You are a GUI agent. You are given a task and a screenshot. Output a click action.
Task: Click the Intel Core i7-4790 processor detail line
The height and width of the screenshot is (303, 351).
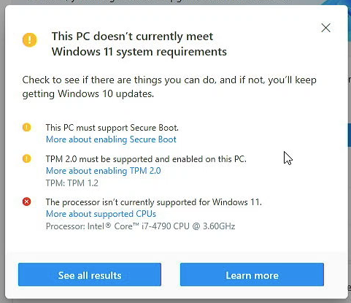(140, 226)
